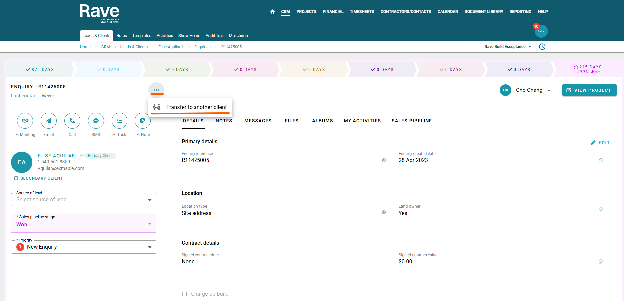
Task: Open the Mailchimp tab
Action: click(x=238, y=36)
